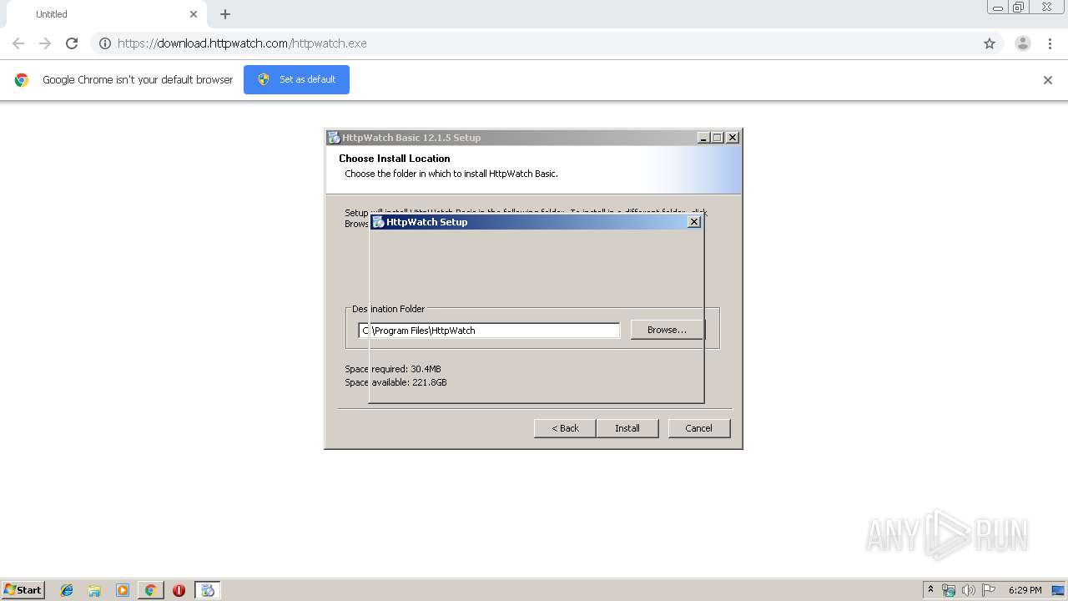This screenshot has width=1068, height=601.
Task: Click the HttpWatch Setup popup title icon
Action: (x=378, y=222)
